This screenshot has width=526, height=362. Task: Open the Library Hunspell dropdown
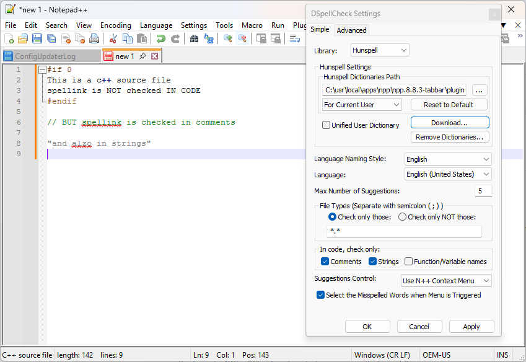380,50
